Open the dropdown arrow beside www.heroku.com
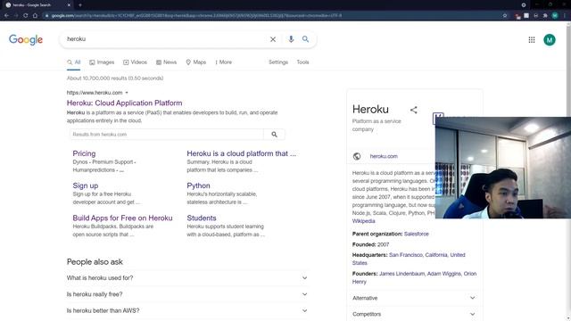The height and width of the screenshot is (321, 571). tap(127, 93)
